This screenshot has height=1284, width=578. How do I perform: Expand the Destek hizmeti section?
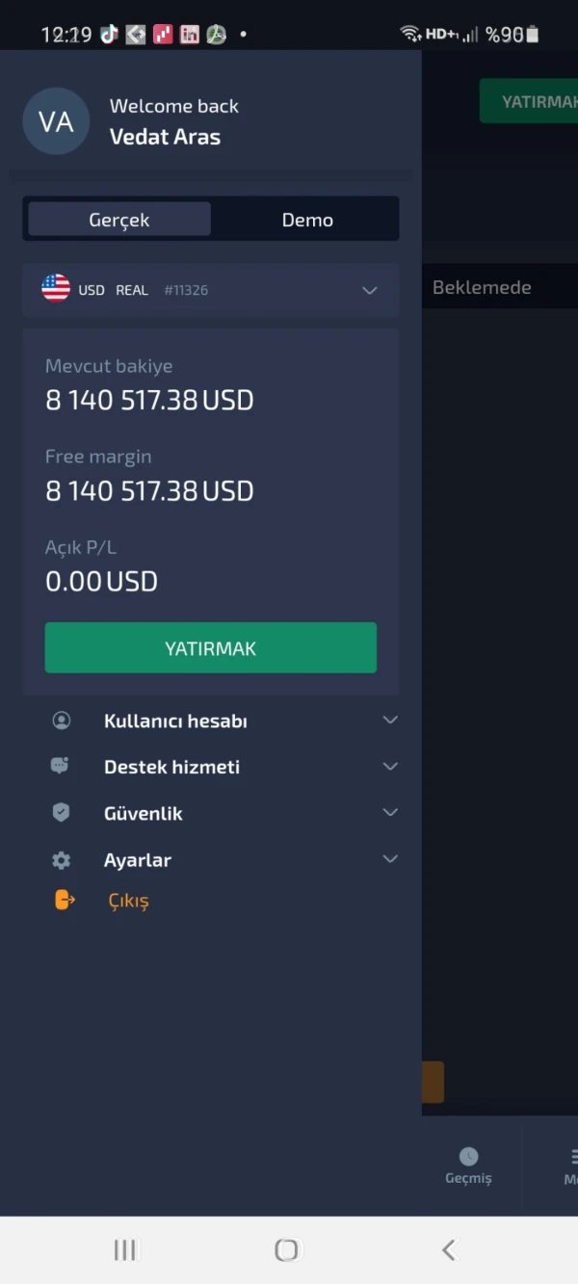tap(390, 767)
